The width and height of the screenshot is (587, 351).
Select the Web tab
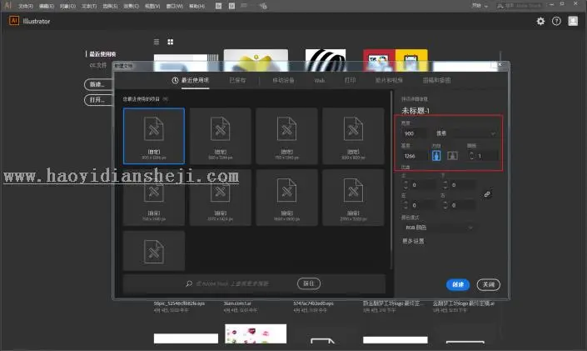click(x=320, y=80)
